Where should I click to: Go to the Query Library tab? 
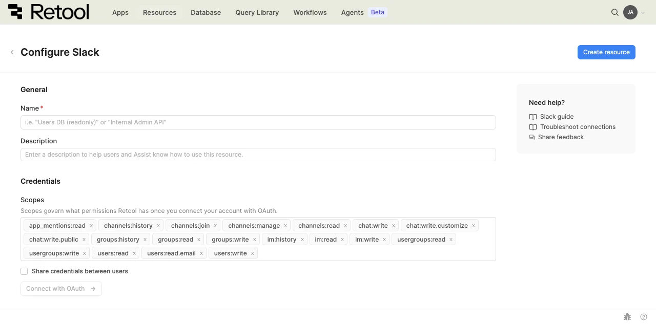(x=257, y=12)
